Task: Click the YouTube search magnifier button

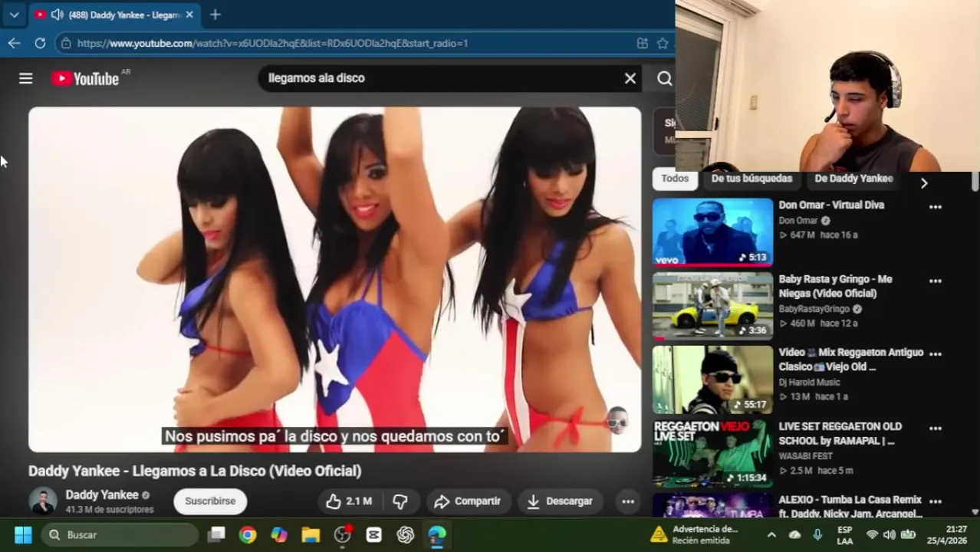Action: [664, 78]
